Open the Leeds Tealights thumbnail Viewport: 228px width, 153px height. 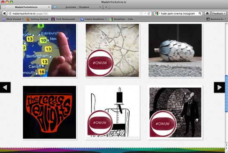click(49, 112)
